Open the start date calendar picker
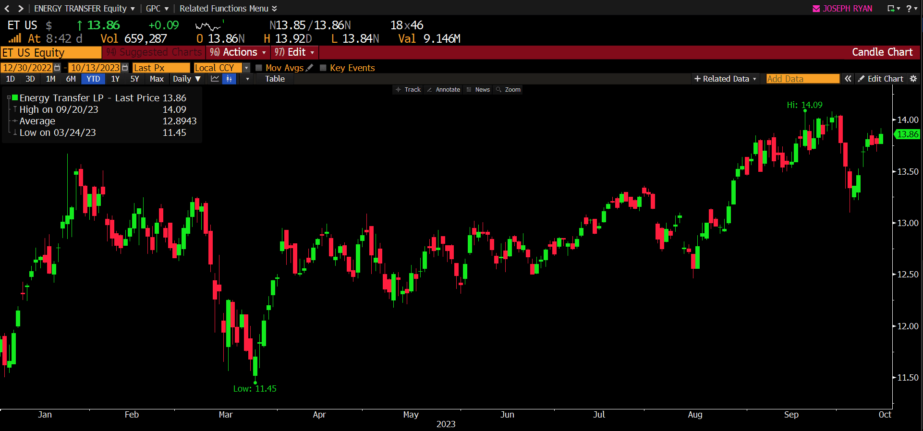This screenshot has width=923, height=431. click(x=57, y=68)
